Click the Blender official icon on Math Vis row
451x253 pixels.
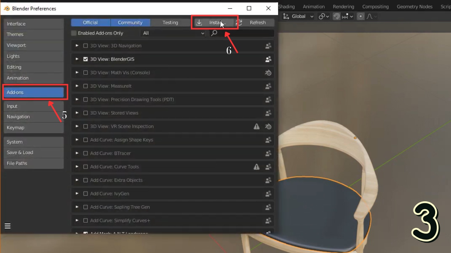coord(268,73)
